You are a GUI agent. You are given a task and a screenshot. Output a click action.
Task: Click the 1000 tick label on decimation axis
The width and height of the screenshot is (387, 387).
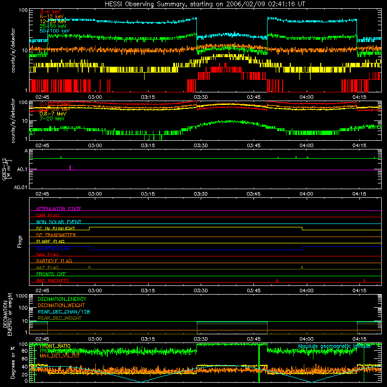[22, 296]
